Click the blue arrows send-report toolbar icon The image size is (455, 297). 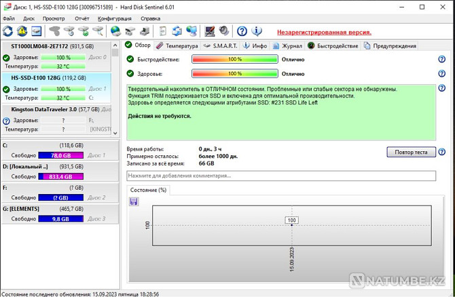pos(177,31)
